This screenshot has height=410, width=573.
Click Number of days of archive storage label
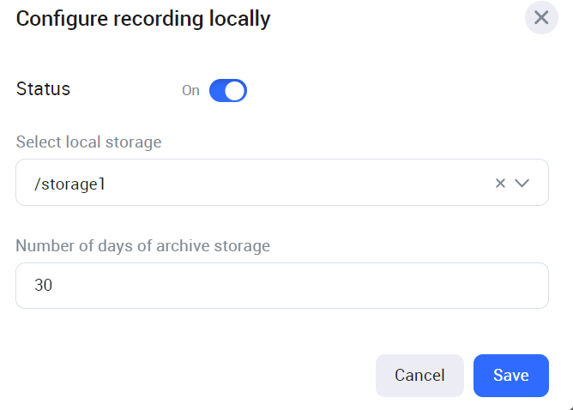(x=142, y=246)
